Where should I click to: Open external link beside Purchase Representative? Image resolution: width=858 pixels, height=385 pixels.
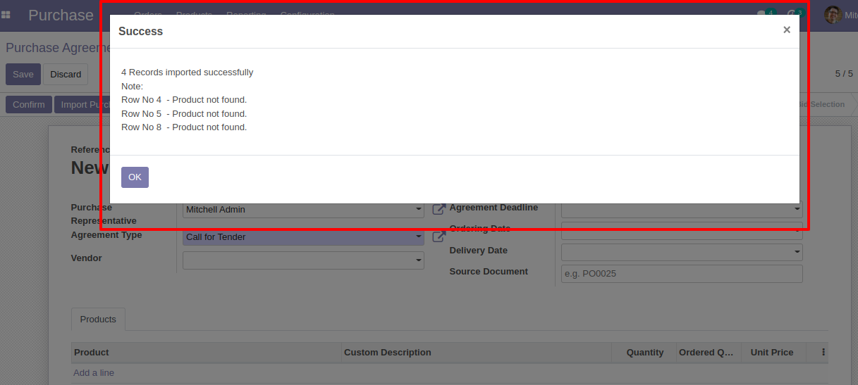pyautogui.click(x=439, y=209)
